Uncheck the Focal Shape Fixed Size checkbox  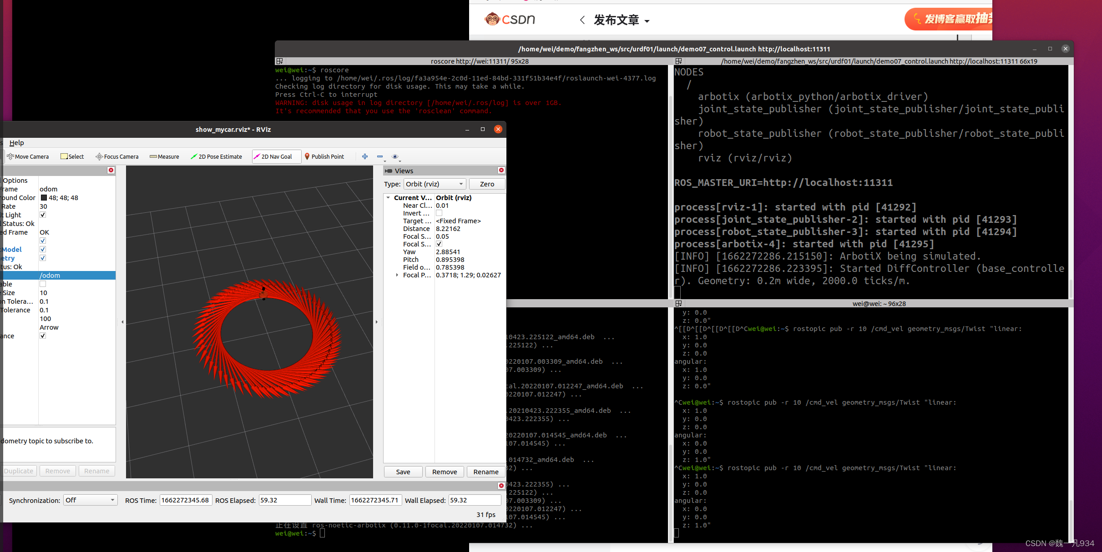(439, 244)
